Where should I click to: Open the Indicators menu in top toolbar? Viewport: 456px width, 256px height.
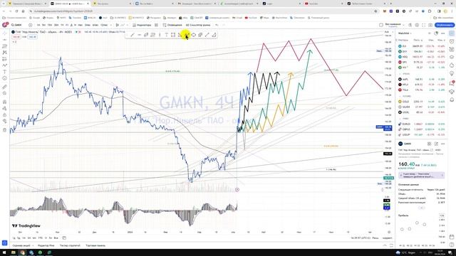142,25
